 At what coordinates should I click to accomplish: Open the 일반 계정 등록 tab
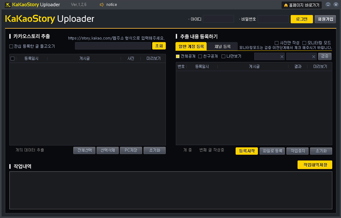click(x=191, y=46)
